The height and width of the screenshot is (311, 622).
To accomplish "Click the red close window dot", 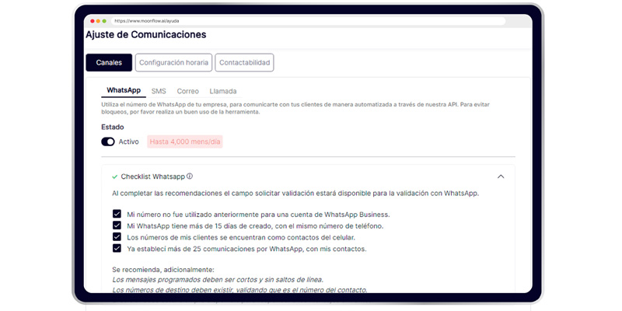I will 93,21.
